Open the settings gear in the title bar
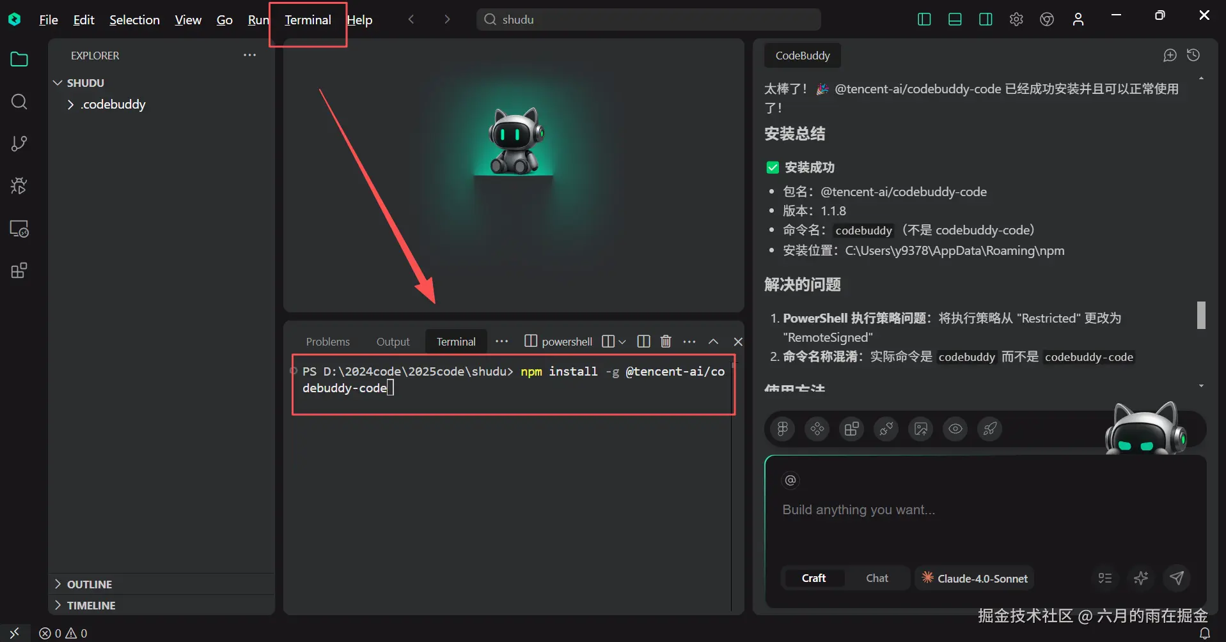This screenshot has width=1226, height=642. click(1016, 19)
